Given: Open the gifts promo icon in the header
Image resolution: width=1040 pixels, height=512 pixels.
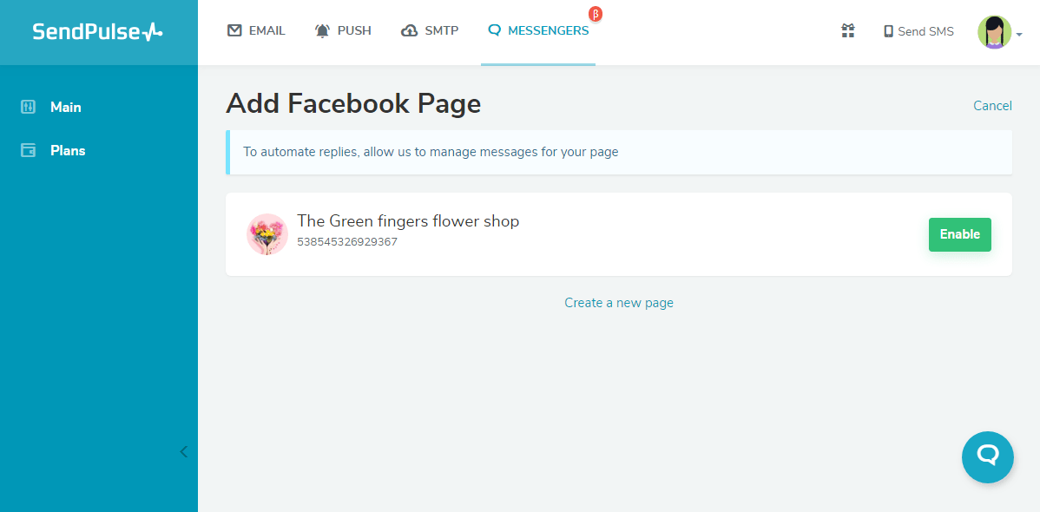Looking at the screenshot, I should 847,30.
